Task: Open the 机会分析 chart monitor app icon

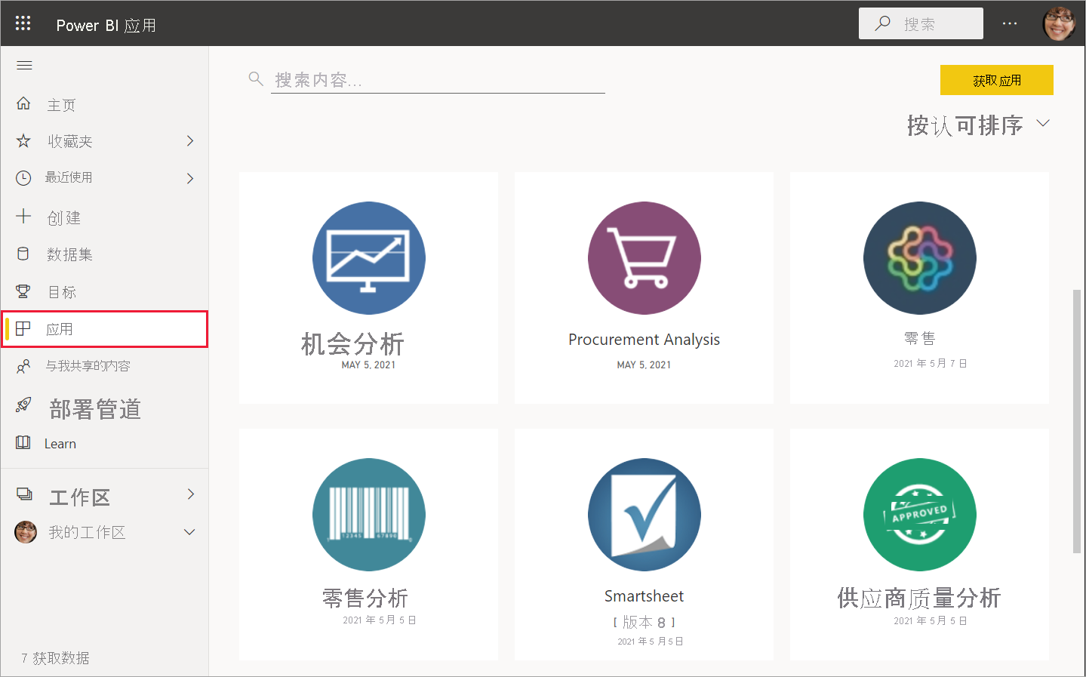Action: point(369,258)
